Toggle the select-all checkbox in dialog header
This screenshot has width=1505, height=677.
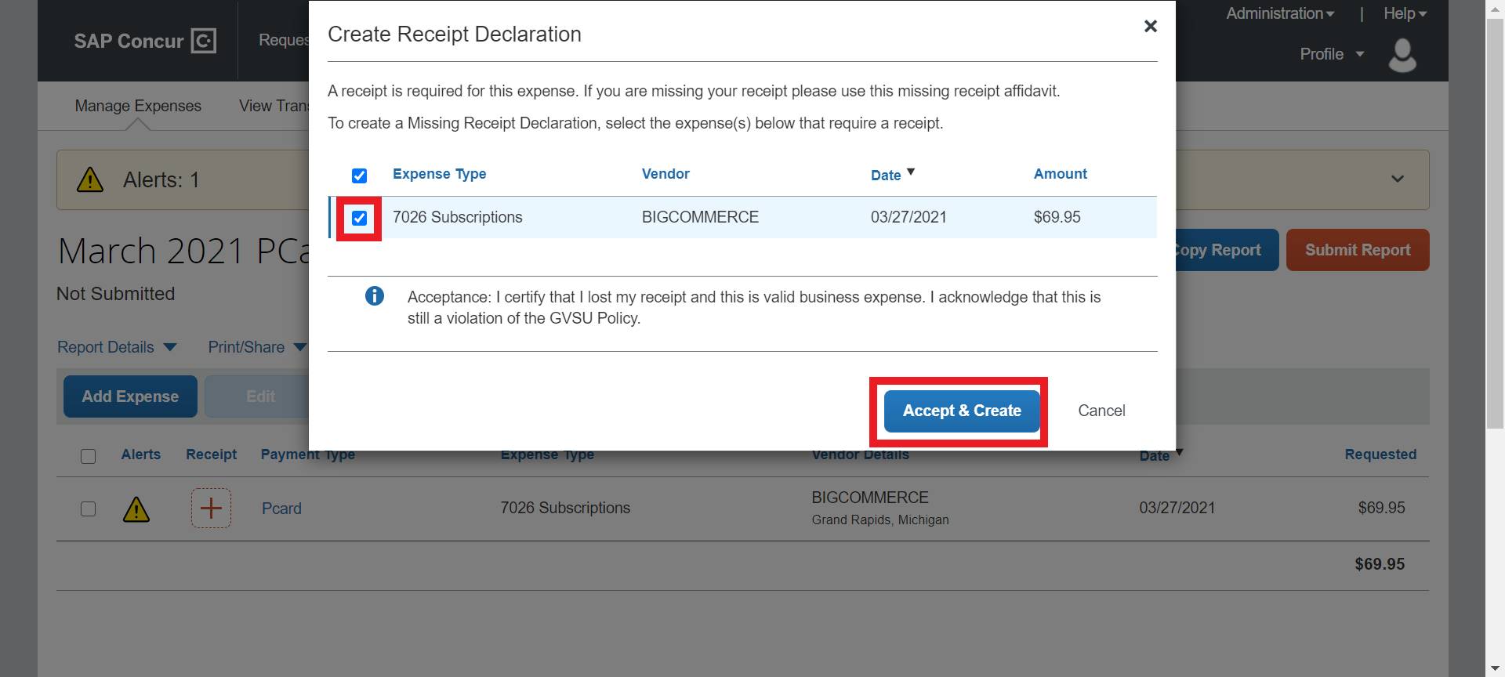[x=359, y=176]
